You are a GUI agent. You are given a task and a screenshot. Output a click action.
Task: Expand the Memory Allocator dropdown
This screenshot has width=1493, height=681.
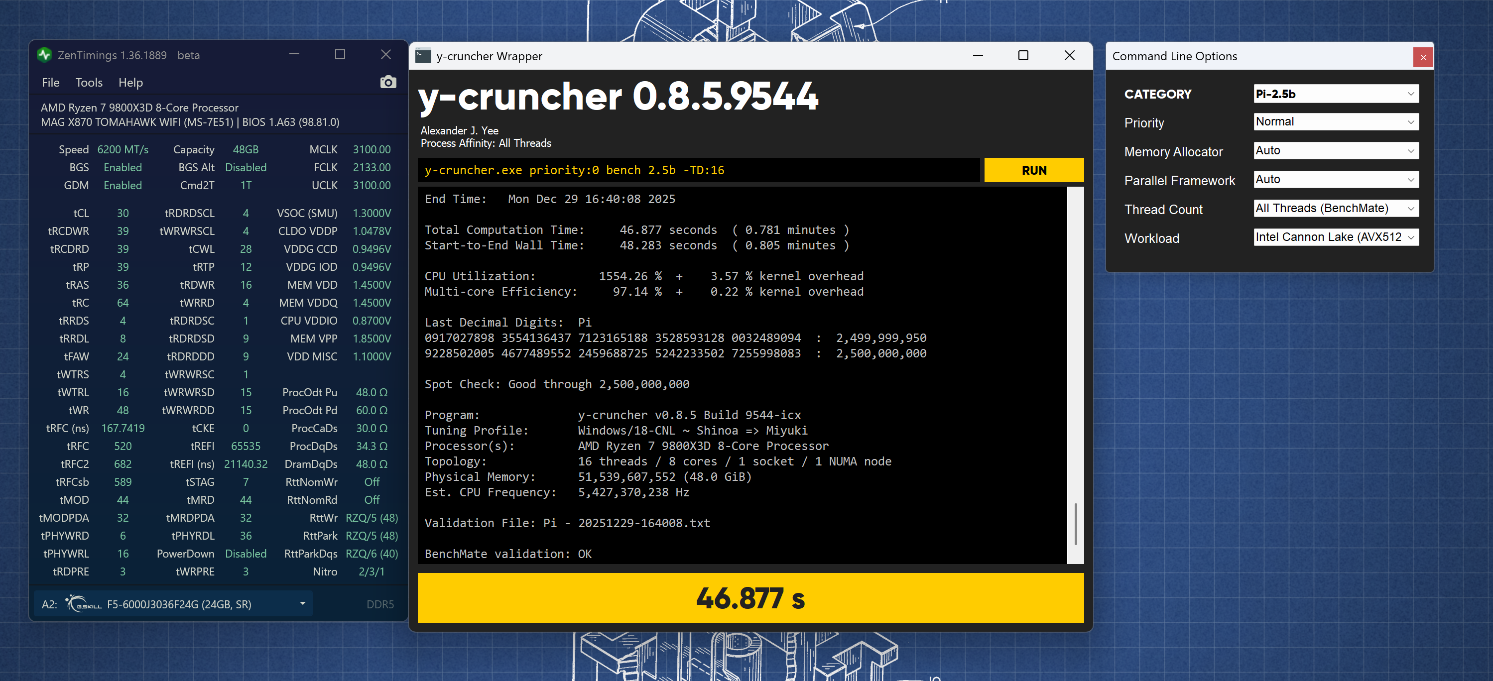[x=1336, y=151]
